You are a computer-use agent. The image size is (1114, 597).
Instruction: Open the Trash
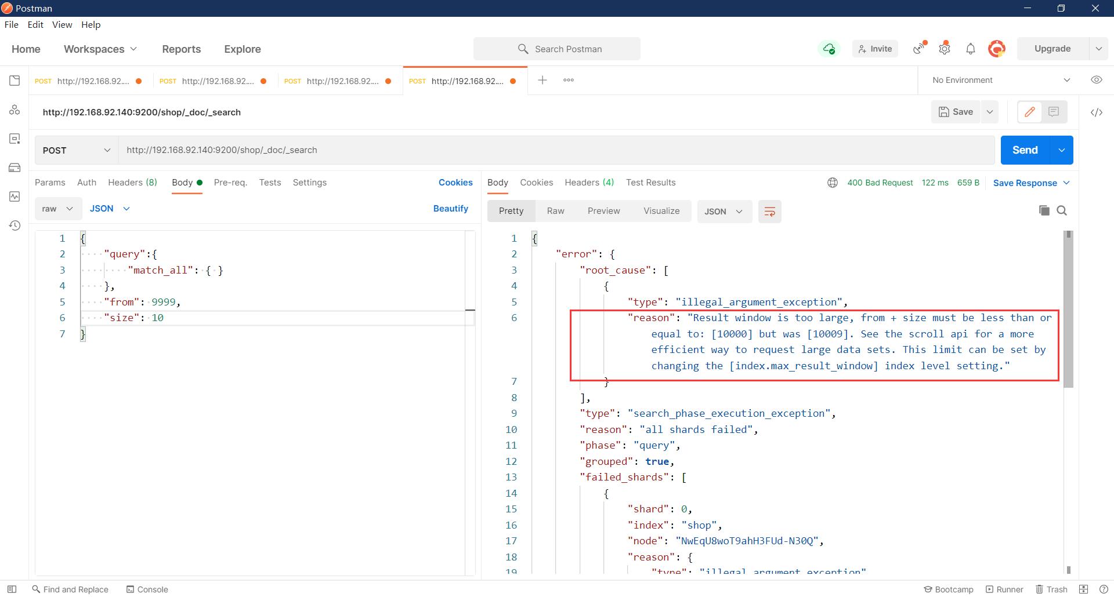[1052, 589]
